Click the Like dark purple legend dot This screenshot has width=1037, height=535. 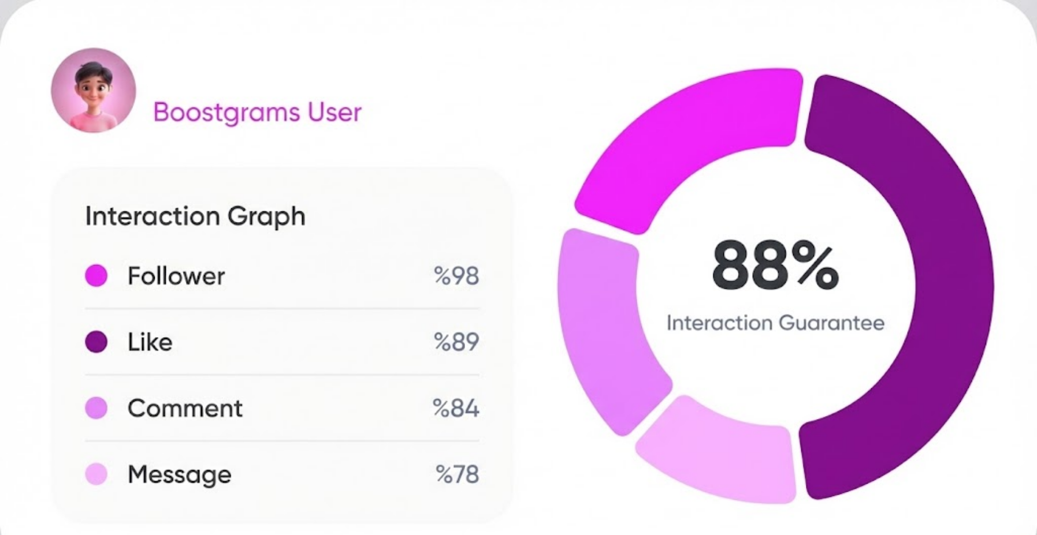[x=96, y=342]
